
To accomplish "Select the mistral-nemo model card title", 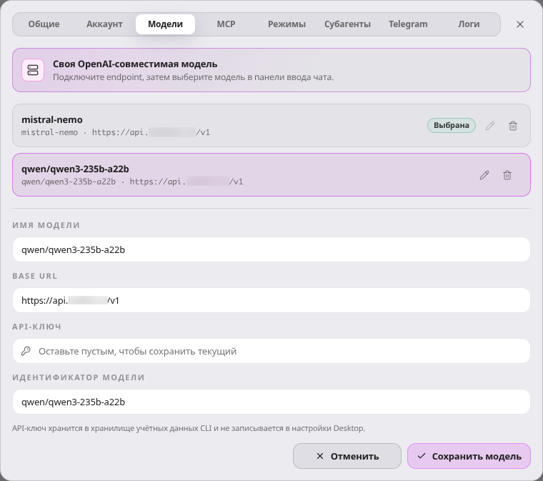I will click(52, 120).
